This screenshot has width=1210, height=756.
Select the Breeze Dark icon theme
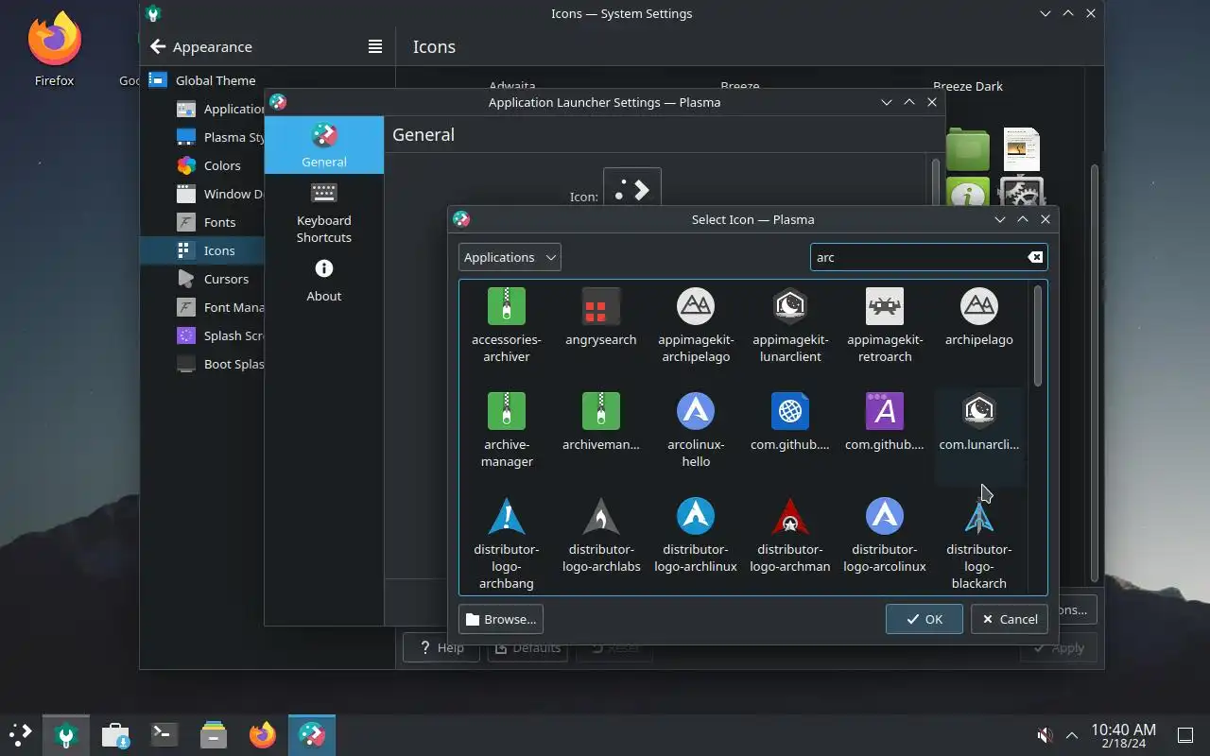pos(968,86)
